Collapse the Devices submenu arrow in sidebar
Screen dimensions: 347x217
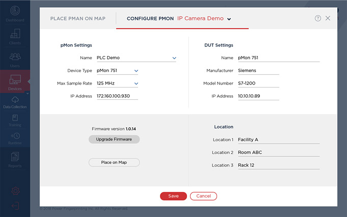tap(28, 94)
